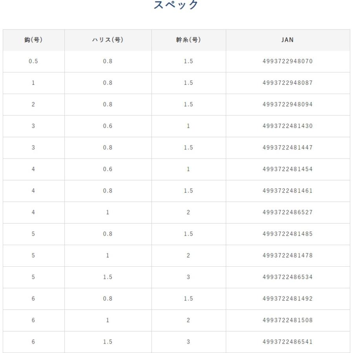The width and height of the screenshot is (353, 353).
Task: Select the 鈎(号) column header
Action: pyautogui.click(x=34, y=40)
